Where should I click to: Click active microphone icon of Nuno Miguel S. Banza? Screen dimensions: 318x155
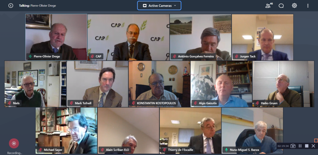pyautogui.click(x=226, y=150)
